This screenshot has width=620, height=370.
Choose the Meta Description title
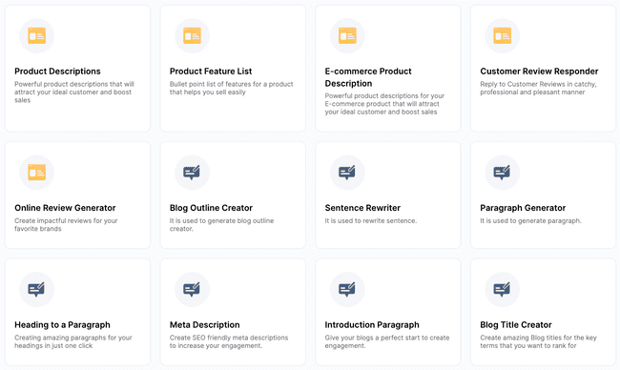pyautogui.click(x=205, y=324)
